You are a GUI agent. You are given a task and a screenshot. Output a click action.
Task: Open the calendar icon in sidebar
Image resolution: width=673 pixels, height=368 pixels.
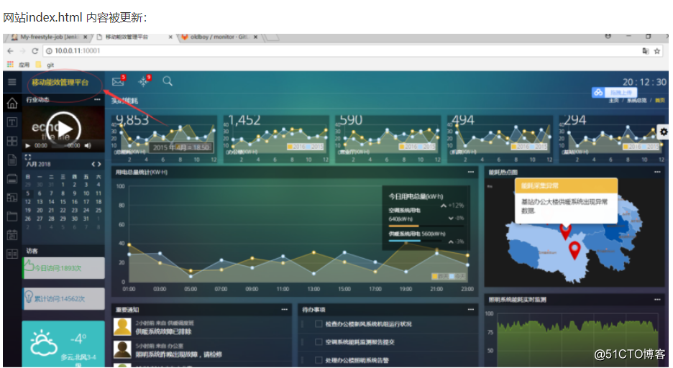coord(12,234)
